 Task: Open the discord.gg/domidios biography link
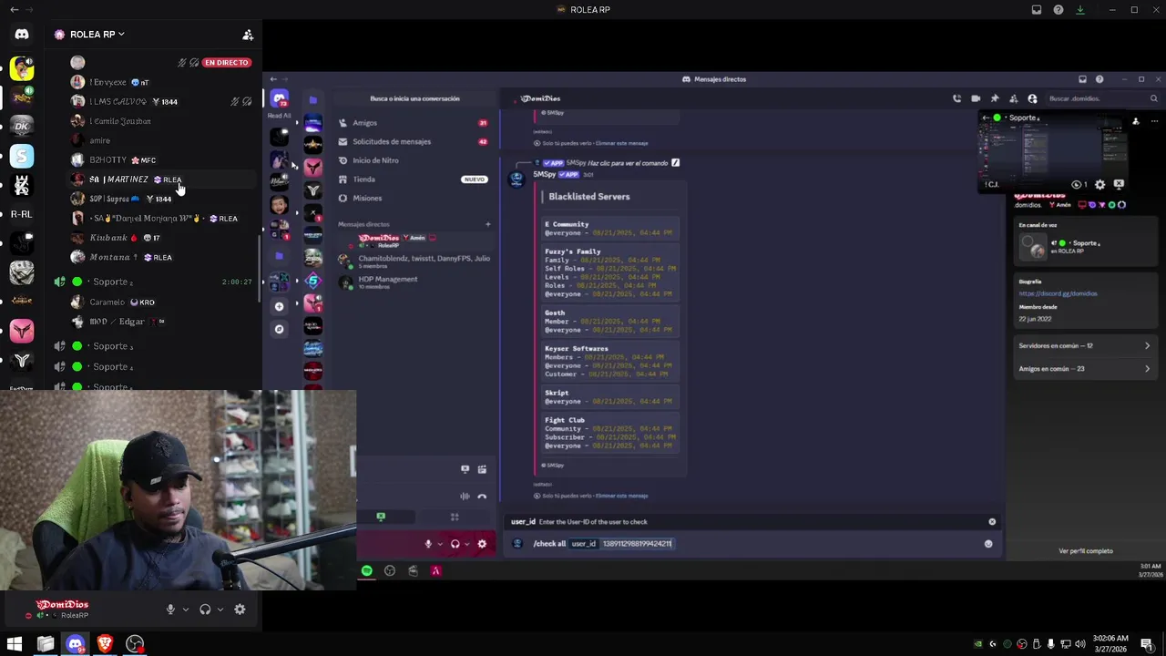[x=1058, y=294]
